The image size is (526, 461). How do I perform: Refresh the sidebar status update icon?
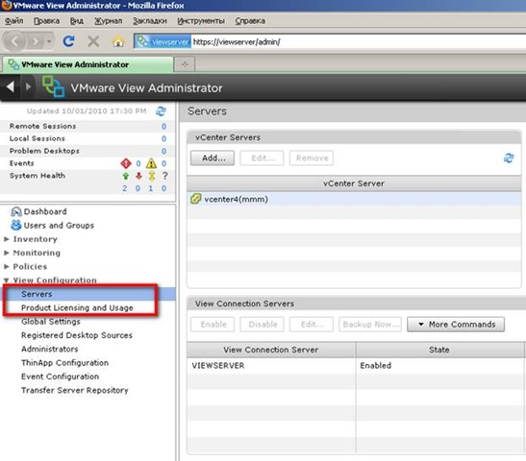tap(161, 111)
